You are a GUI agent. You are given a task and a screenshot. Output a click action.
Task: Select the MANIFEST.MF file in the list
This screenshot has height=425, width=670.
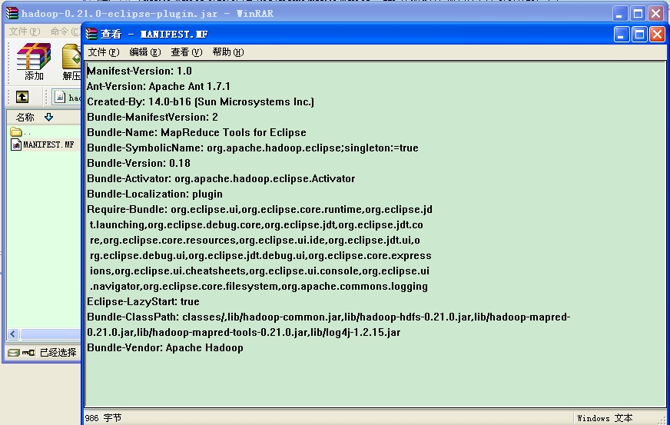[x=42, y=145]
